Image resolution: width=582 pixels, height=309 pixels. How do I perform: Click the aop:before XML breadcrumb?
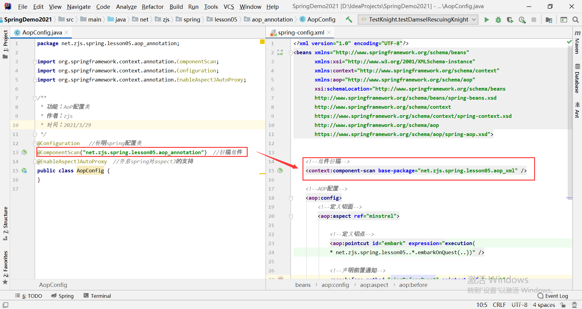click(x=413, y=285)
